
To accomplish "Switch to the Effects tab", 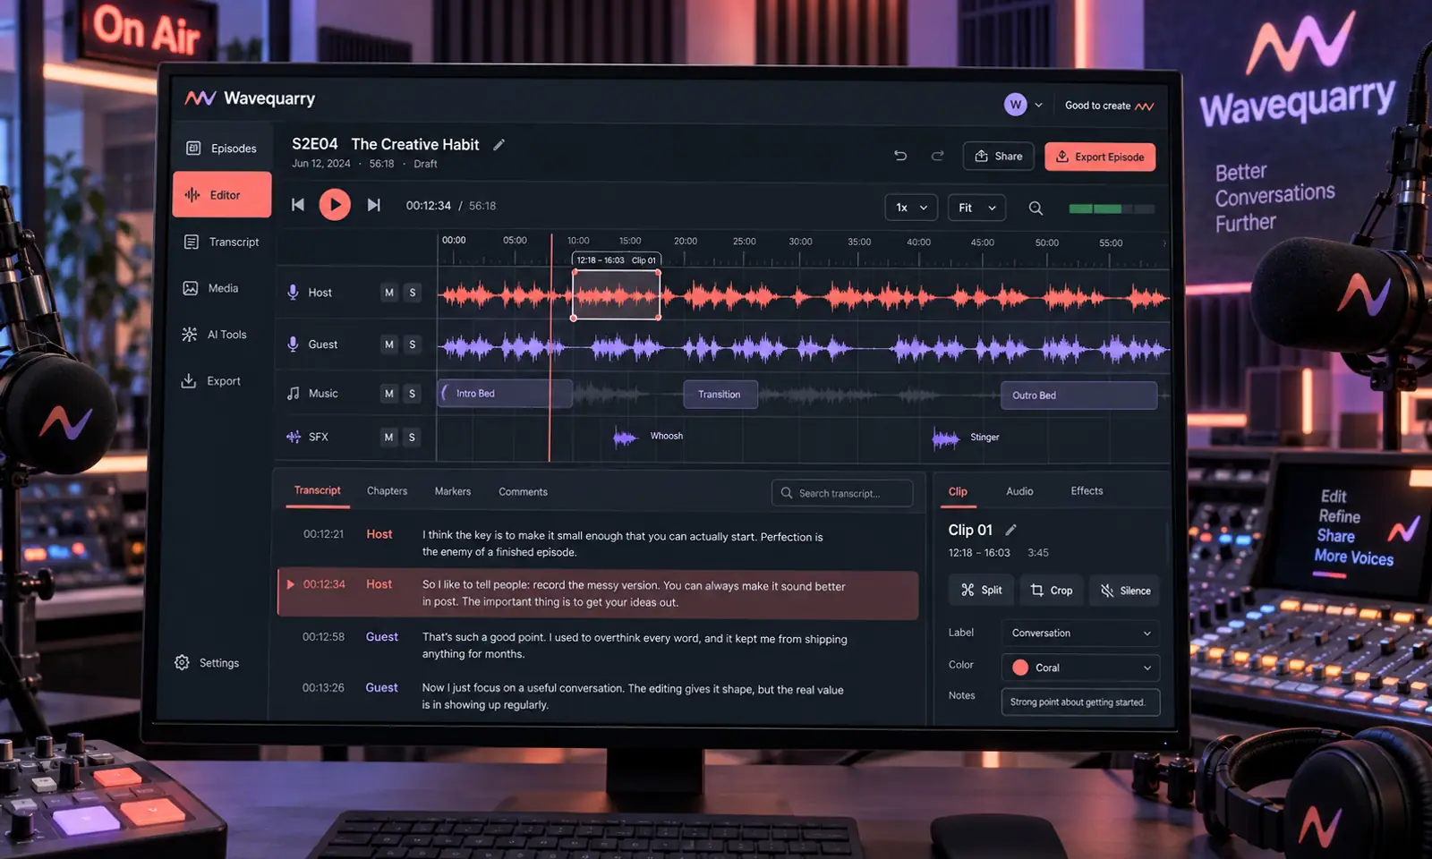I will 1087,491.
